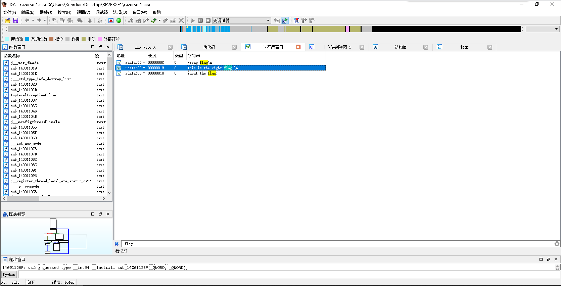Screen dimensions: 561x286
Task: Close the 枚举 tab
Action: (x=490, y=47)
